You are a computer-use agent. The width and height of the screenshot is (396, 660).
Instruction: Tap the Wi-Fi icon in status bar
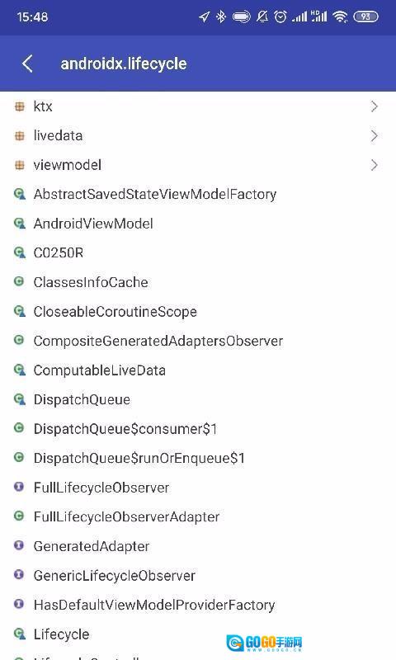point(340,16)
